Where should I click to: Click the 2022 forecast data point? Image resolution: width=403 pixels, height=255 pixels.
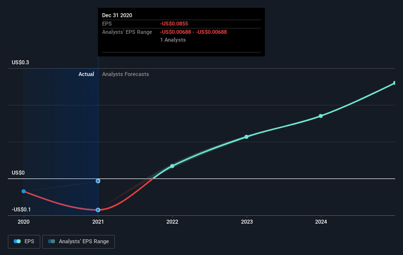click(x=172, y=166)
